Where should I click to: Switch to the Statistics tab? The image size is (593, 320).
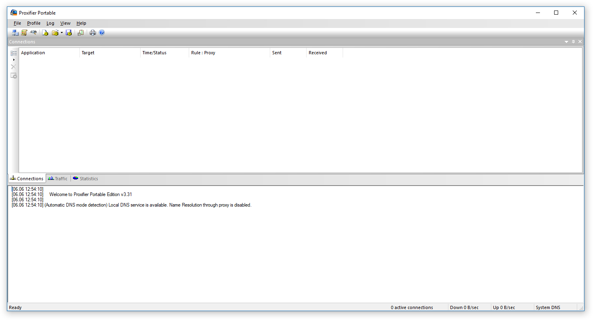pyautogui.click(x=85, y=179)
